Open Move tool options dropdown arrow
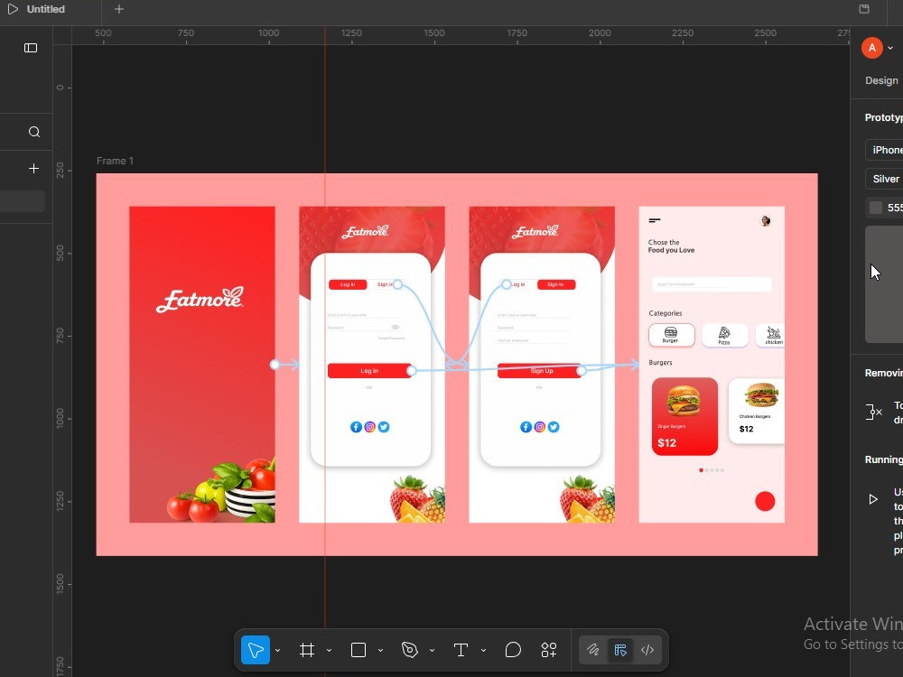The width and height of the screenshot is (903, 677). [277, 651]
